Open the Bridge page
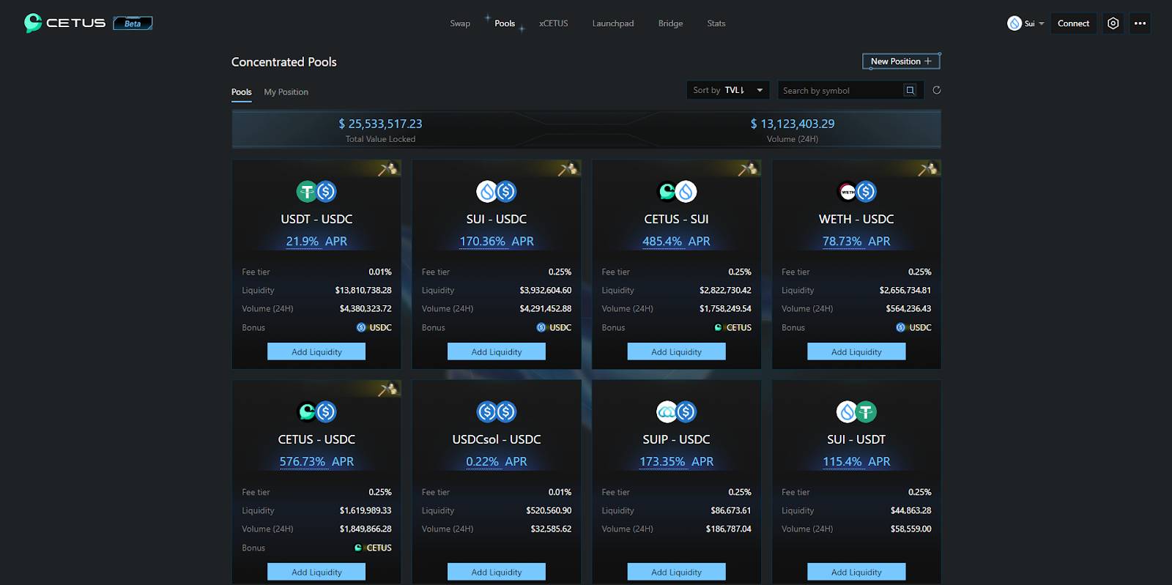Image resolution: width=1172 pixels, height=585 pixels. point(670,23)
